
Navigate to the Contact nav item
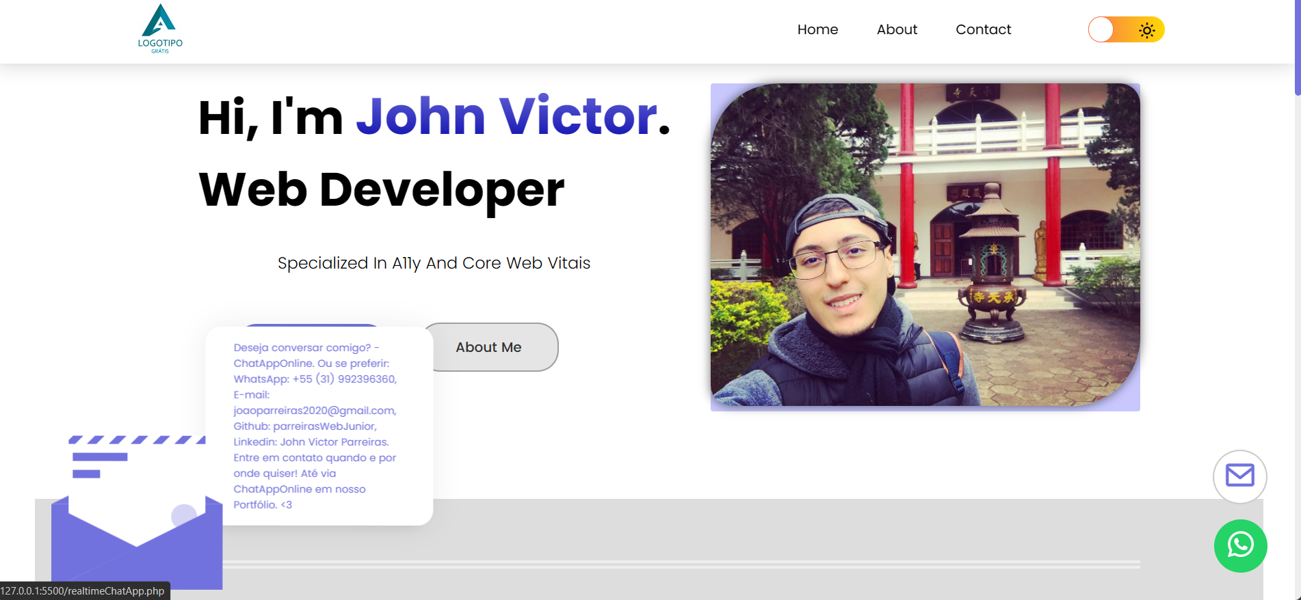point(983,29)
